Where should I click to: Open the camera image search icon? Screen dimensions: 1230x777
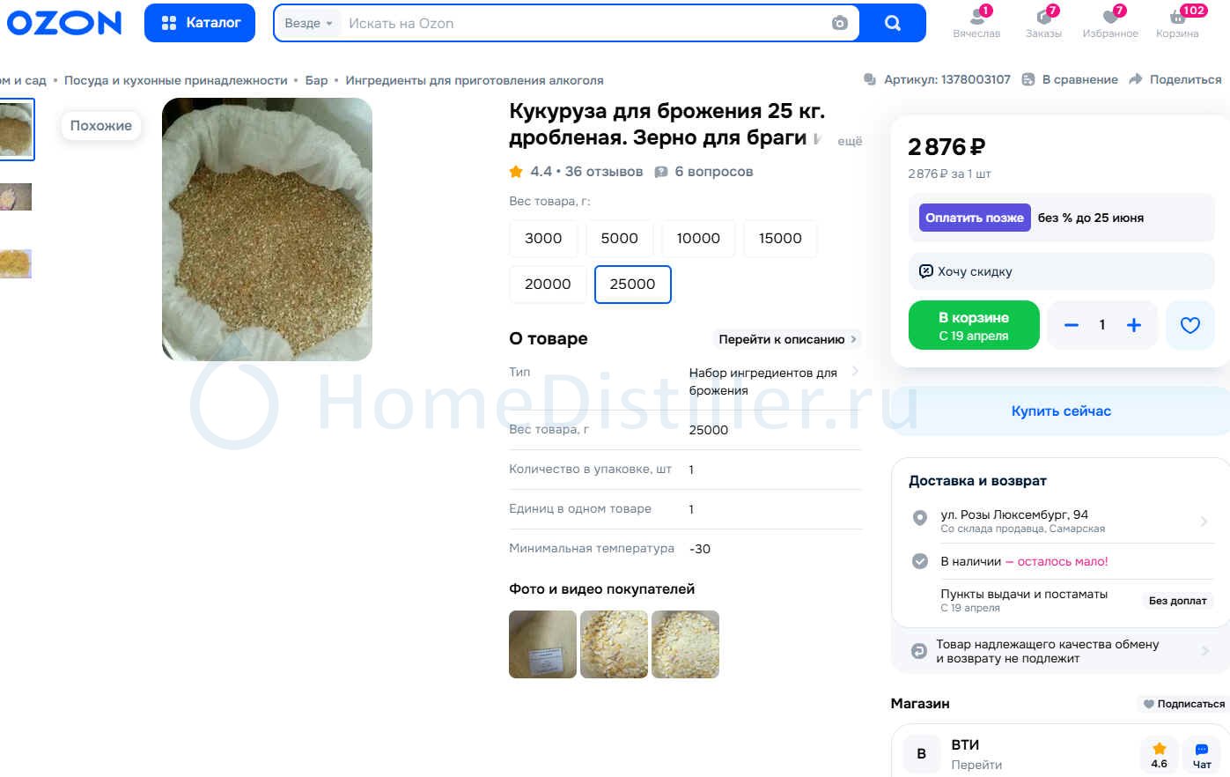click(839, 23)
